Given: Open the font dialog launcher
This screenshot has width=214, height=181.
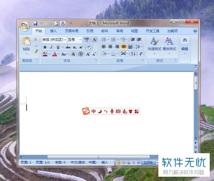Looking at the screenshot, I should (x=96, y=60).
